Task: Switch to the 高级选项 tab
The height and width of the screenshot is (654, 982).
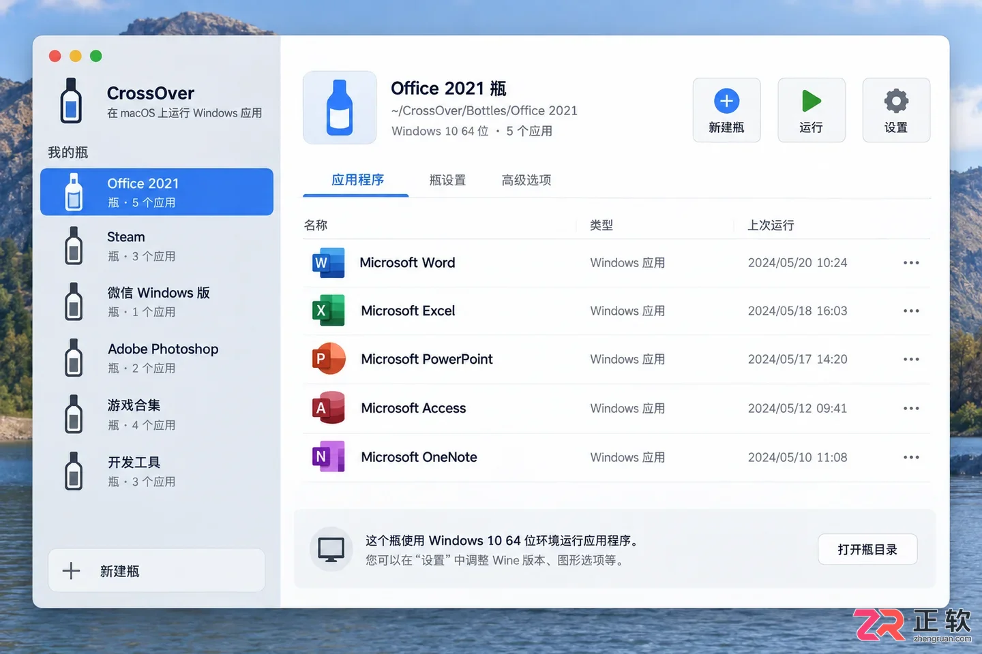Action: (x=526, y=181)
